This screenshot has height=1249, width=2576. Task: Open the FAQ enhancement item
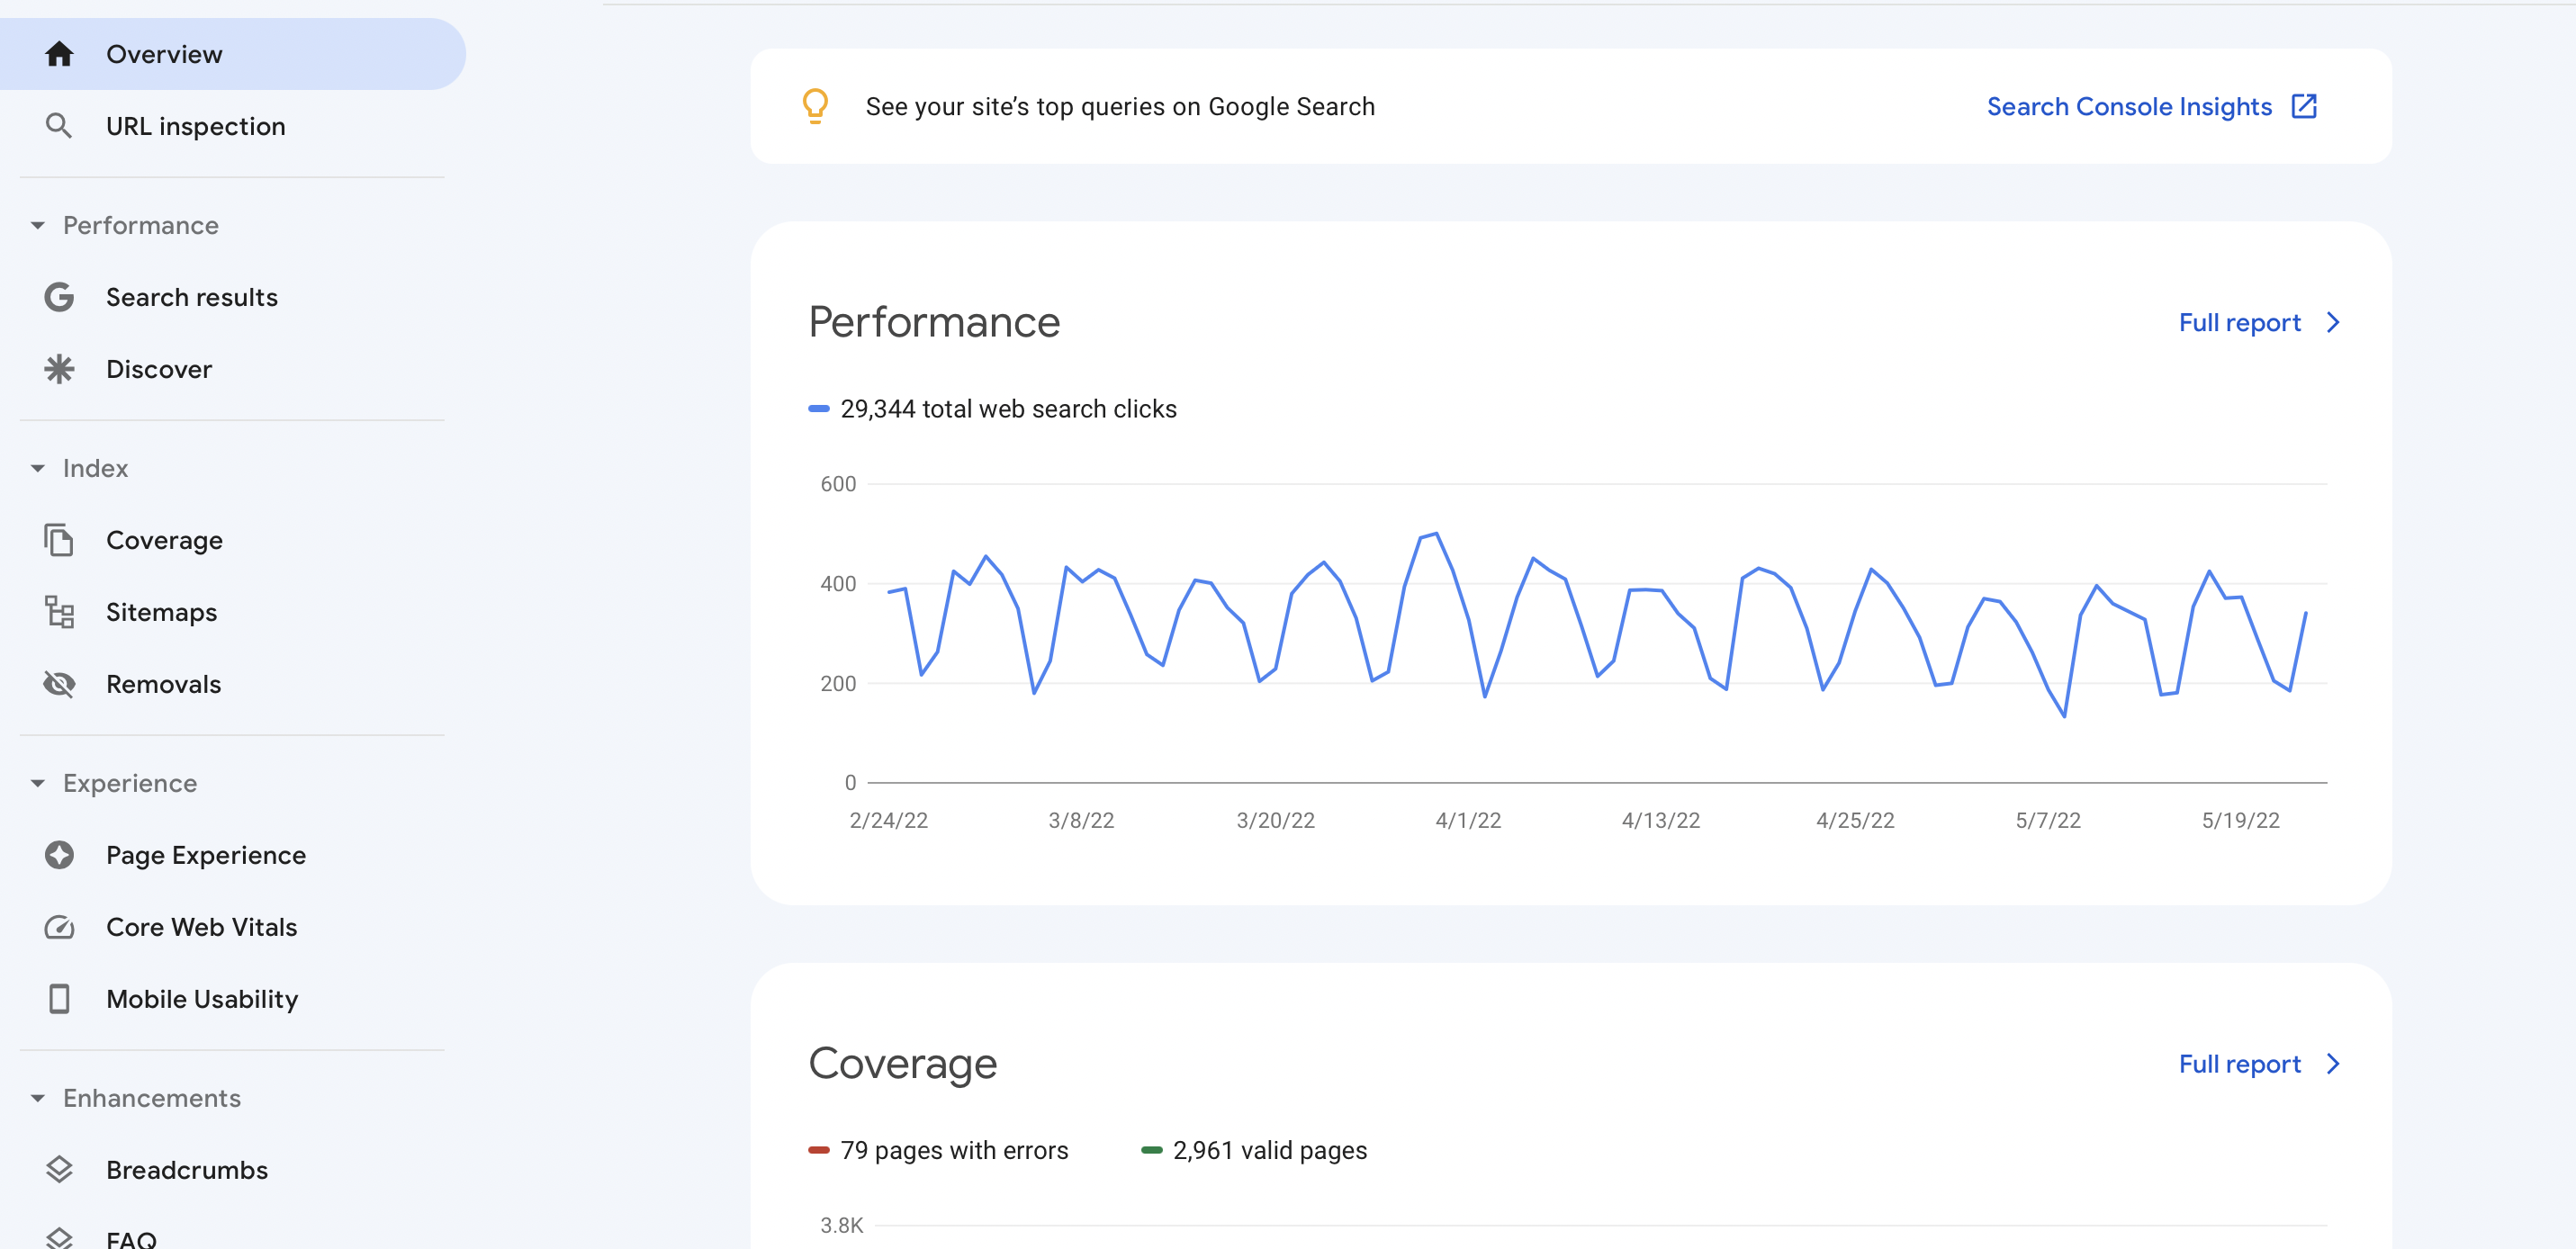131,1239
